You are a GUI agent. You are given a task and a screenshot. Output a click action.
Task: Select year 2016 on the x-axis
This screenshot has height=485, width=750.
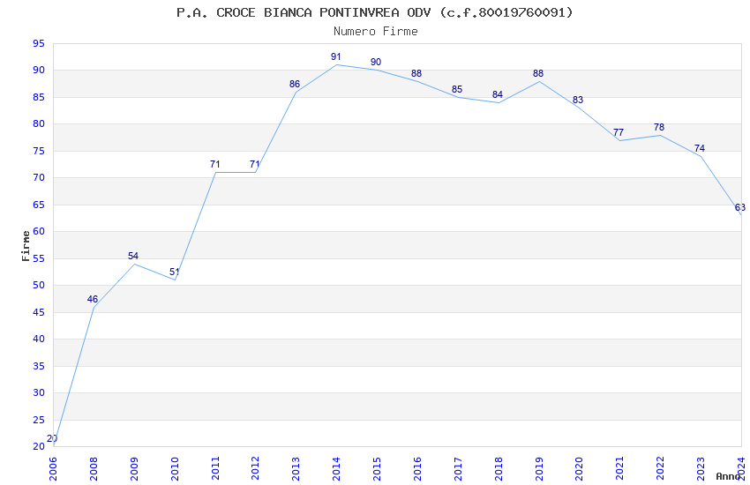tap(417, 468)
